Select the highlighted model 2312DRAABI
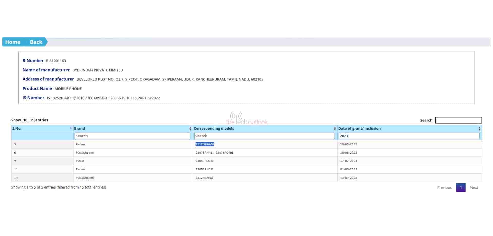 click(205, 144)
